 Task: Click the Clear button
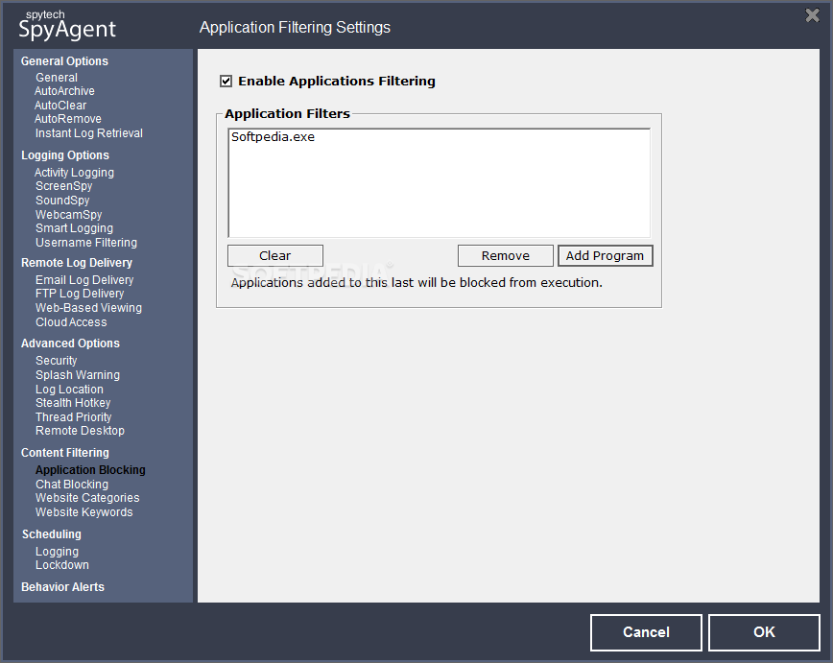275,255
